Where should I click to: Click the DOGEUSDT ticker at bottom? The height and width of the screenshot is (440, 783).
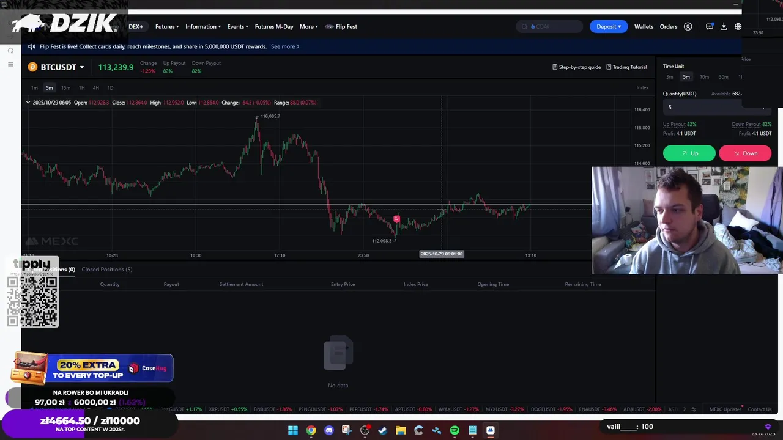point(551,409)
